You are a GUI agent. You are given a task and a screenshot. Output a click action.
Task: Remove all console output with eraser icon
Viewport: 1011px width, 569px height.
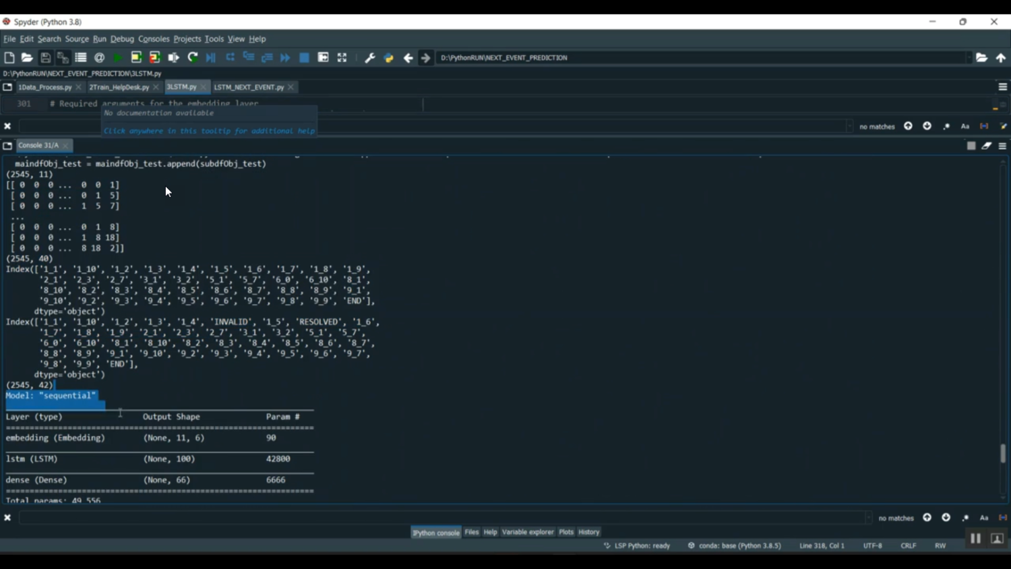(986, 145)
